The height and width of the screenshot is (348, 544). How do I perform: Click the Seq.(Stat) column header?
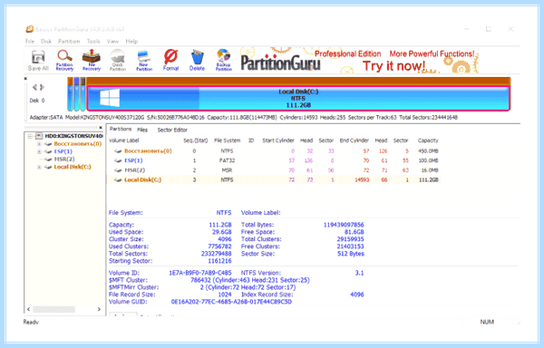(195, 140)
